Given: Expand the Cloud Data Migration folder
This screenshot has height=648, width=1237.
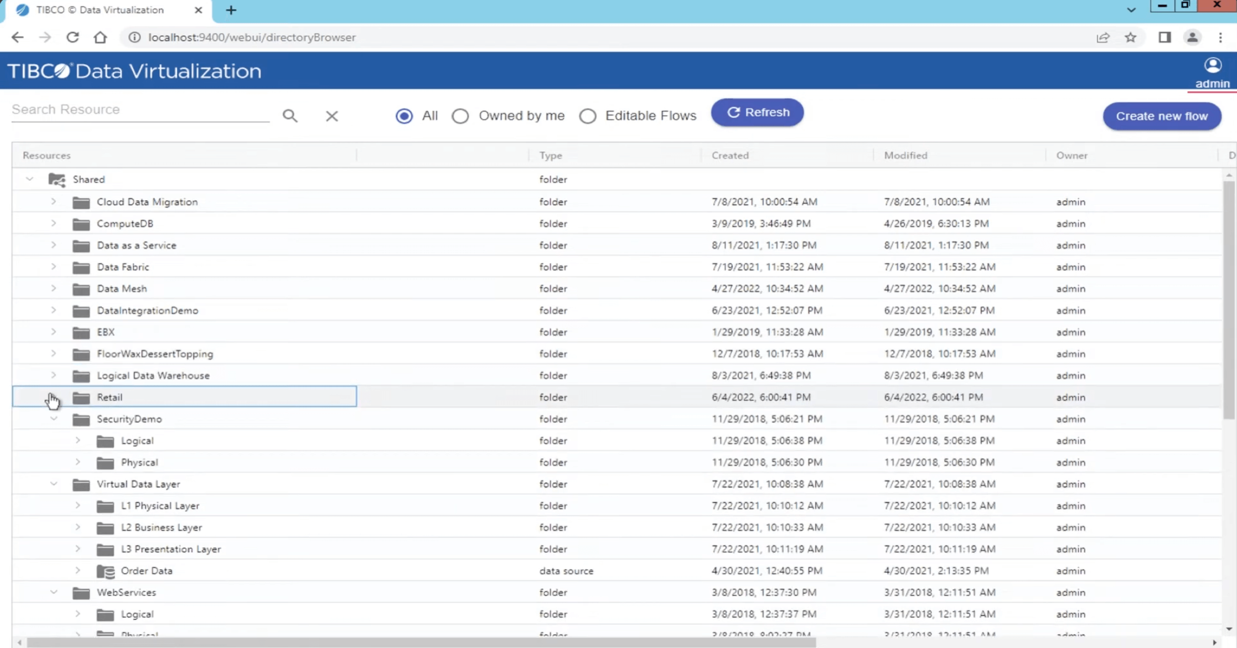Looking at the screenshot, I should pyautogui.click(x=53, y=201).
